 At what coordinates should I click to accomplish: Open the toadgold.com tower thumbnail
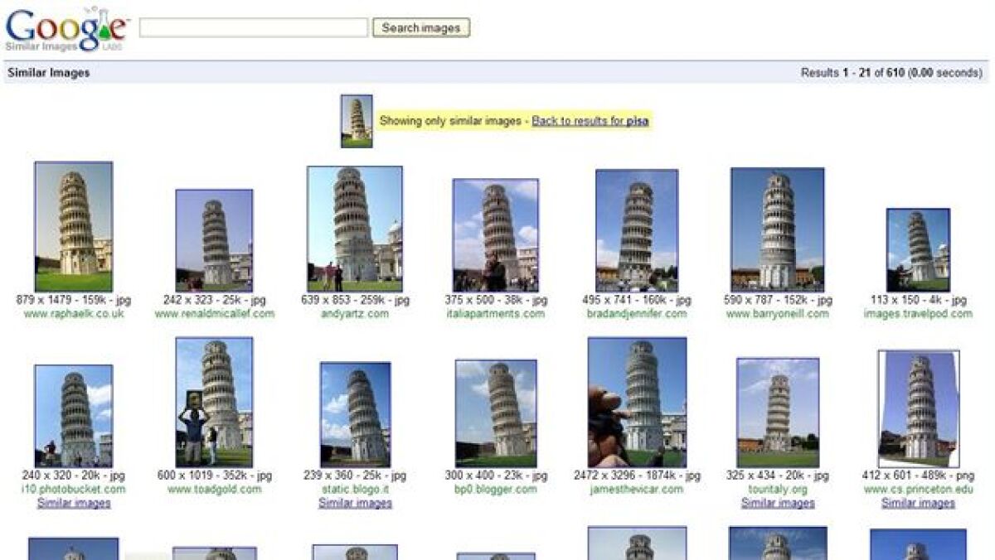pyautogui.click(x=214, y=402)
